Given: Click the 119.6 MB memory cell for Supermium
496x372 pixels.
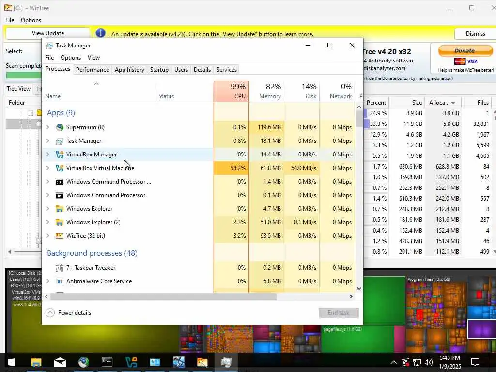Looking at the screenshot, I should pos(267,127).
